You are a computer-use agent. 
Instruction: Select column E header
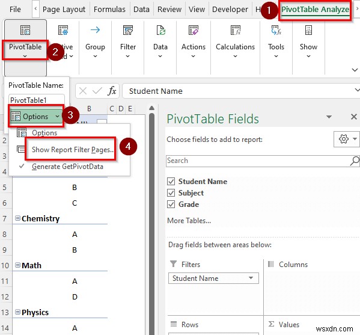coord(130,109)
